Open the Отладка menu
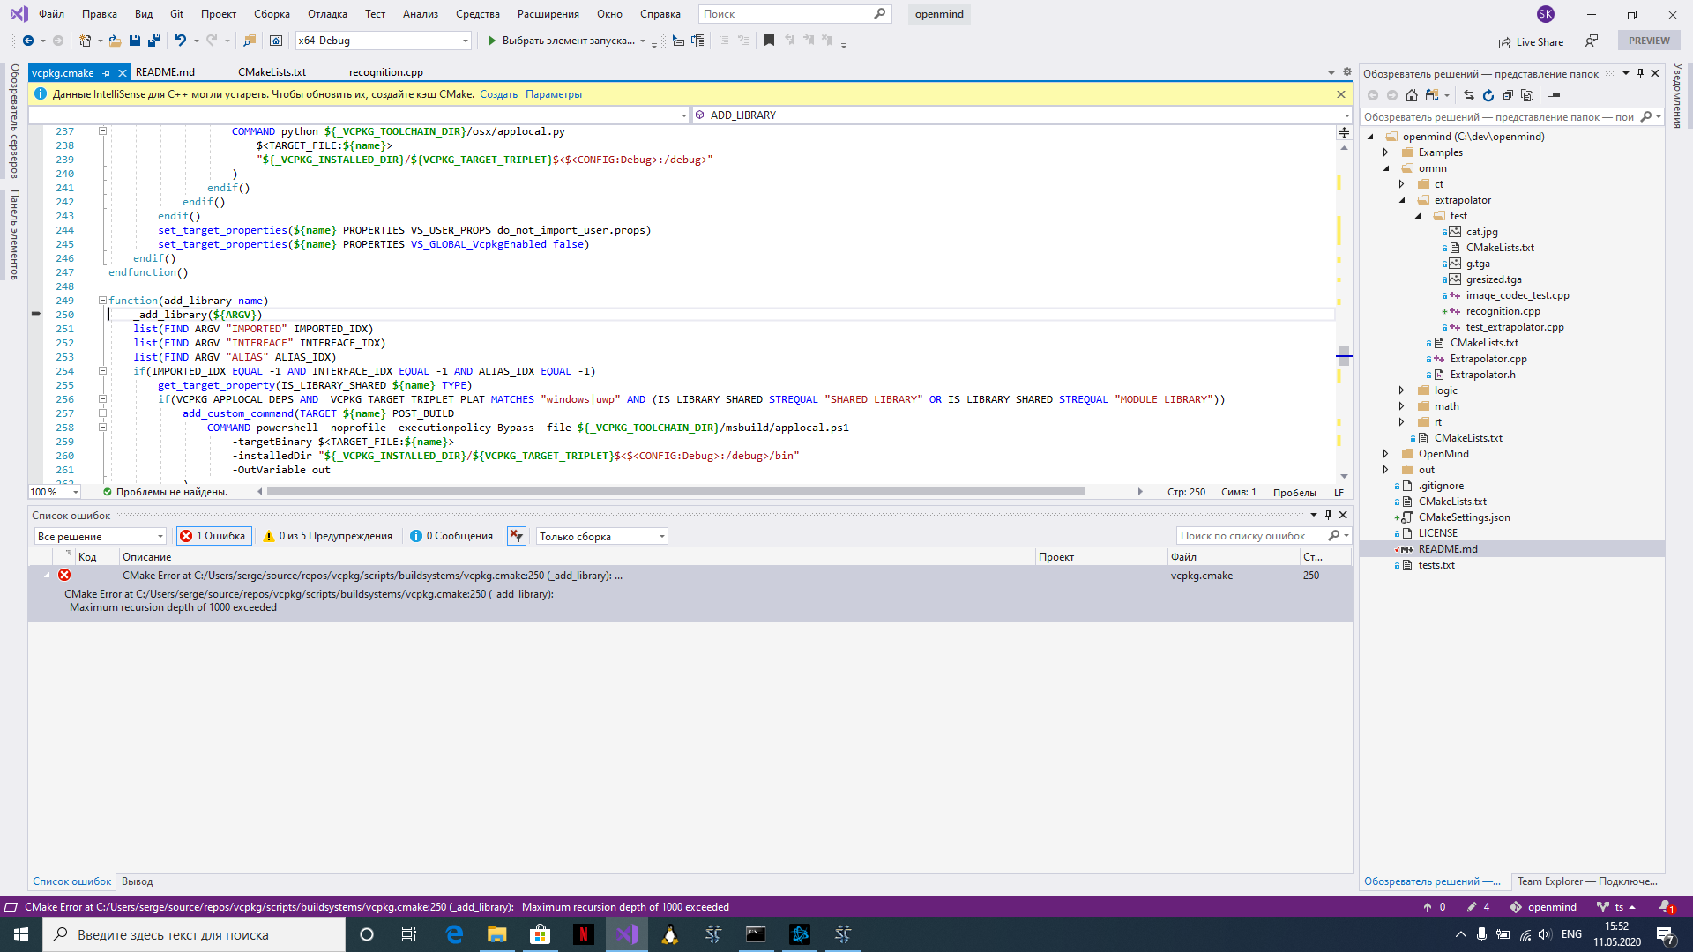This screenshot has height=952, width=1693. coord(327,13)
